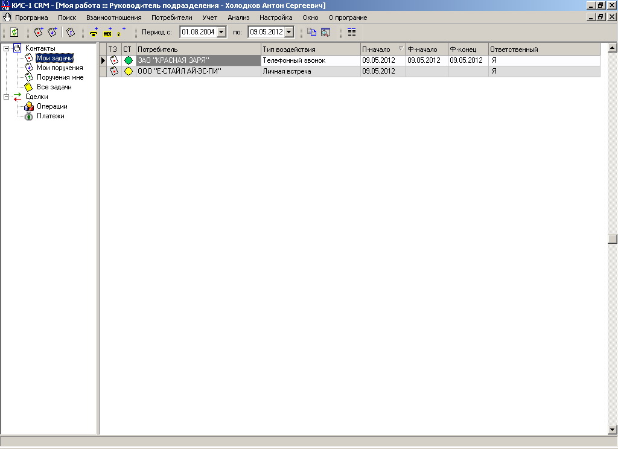Open the Учет menu

coord(209,18)
